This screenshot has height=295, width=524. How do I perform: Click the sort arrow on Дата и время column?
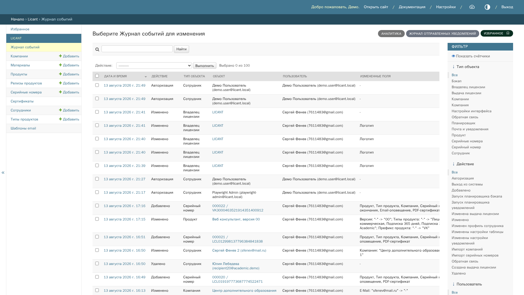[146, 77]
